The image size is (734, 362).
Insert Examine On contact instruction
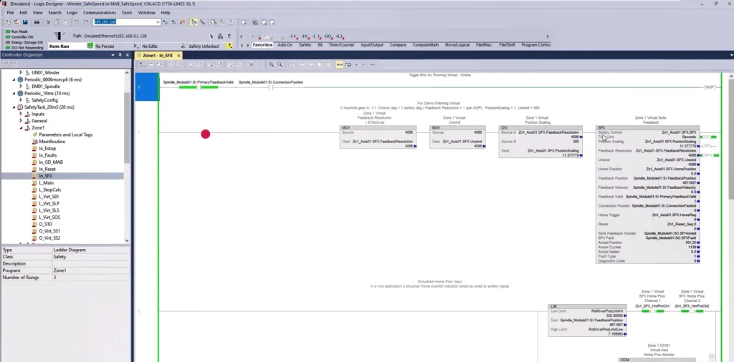pos(293,36)
